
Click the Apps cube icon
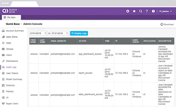pos(3,43)
